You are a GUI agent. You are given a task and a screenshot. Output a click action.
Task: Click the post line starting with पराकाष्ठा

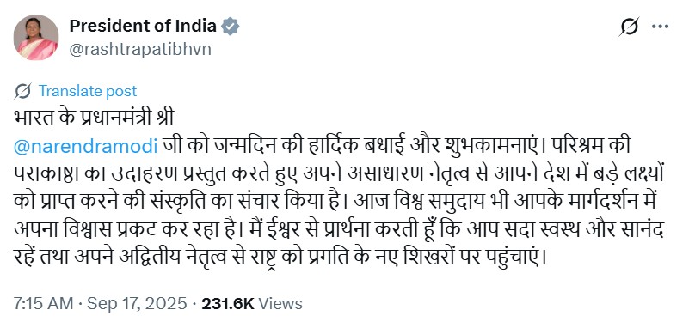click(x=338, y=175)
